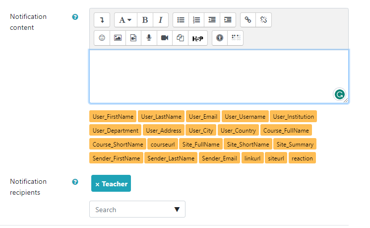This screenshot has width=370, height=228.
Task: Insert the User_FirstName placeholder
Action: tap(113, 117)
